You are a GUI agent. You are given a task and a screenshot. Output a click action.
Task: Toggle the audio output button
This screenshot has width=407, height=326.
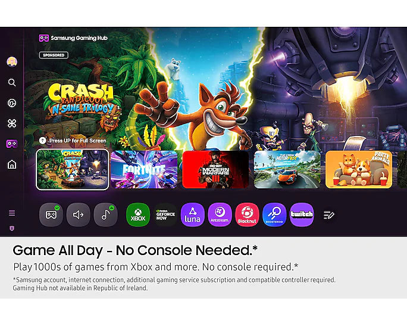coord(79,215)
